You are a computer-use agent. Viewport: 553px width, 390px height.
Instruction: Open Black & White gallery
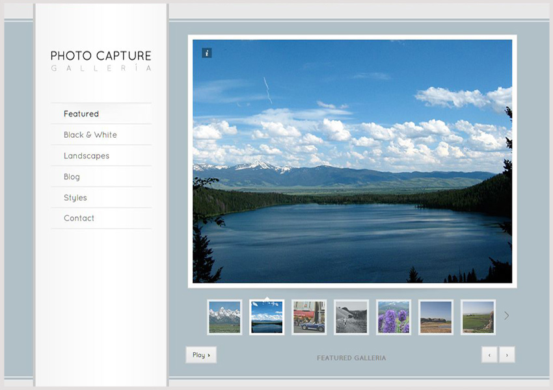[x=101, y=135]
